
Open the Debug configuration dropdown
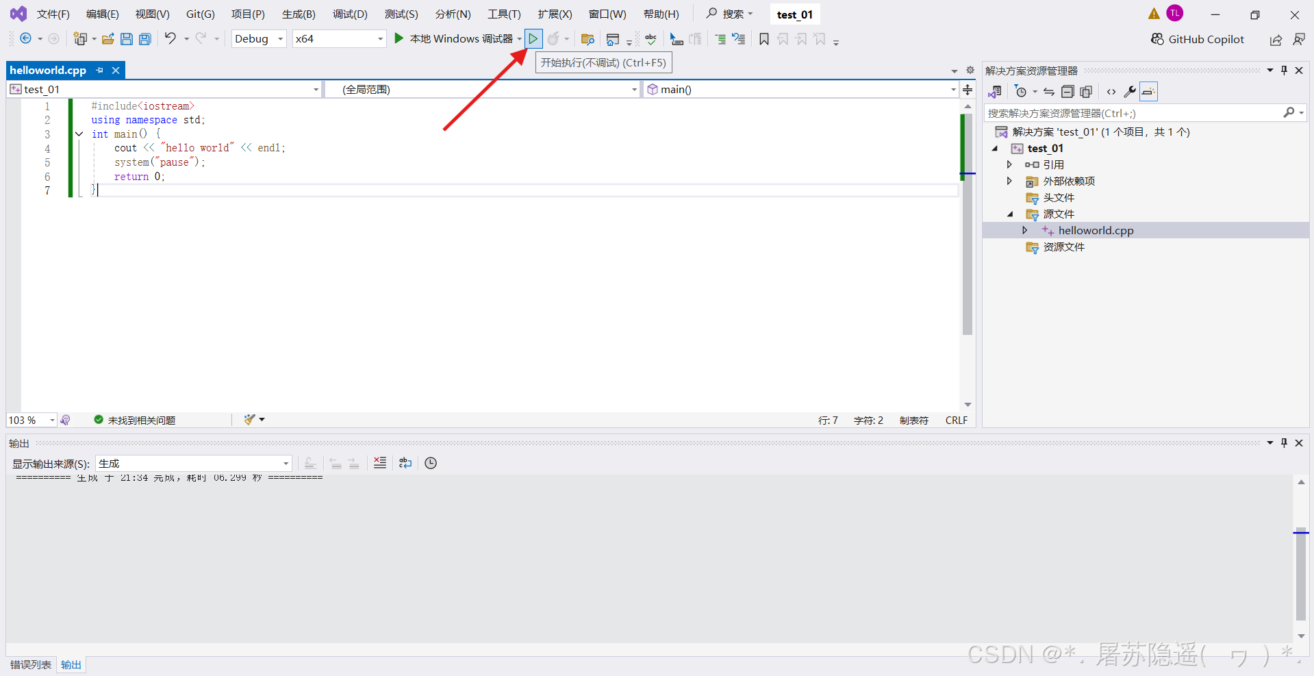point(259,39)
